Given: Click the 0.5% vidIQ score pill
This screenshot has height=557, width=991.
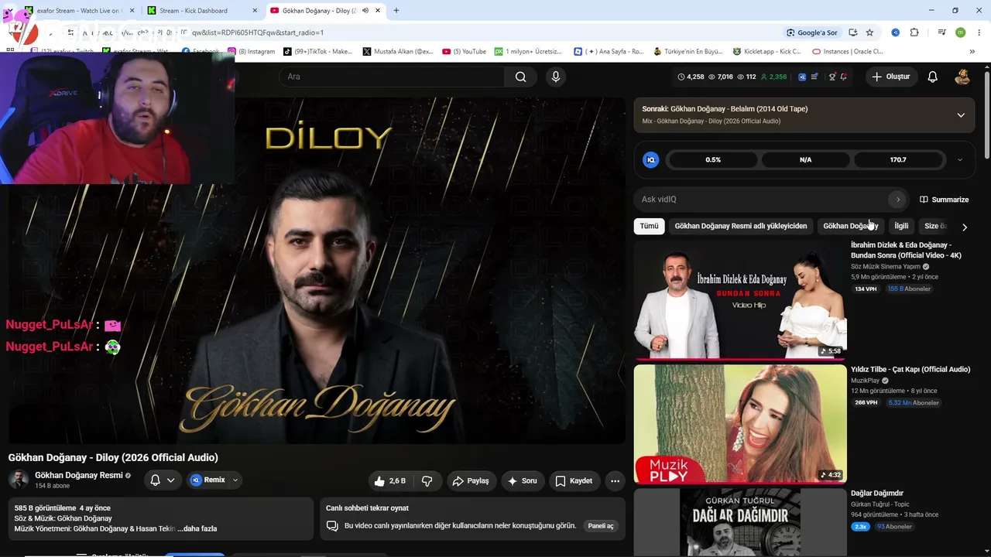Looking at the screenshot, I should (x=713, y=160).
